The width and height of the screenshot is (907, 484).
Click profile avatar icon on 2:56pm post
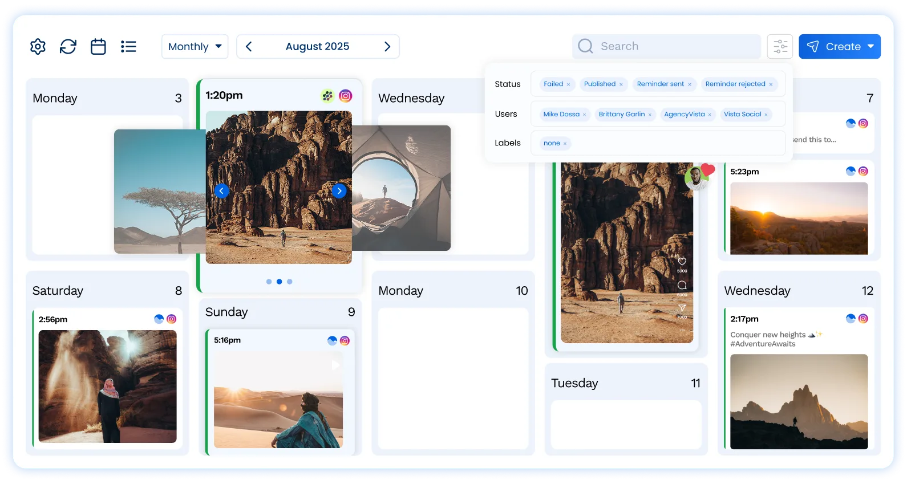click(159, 319)
